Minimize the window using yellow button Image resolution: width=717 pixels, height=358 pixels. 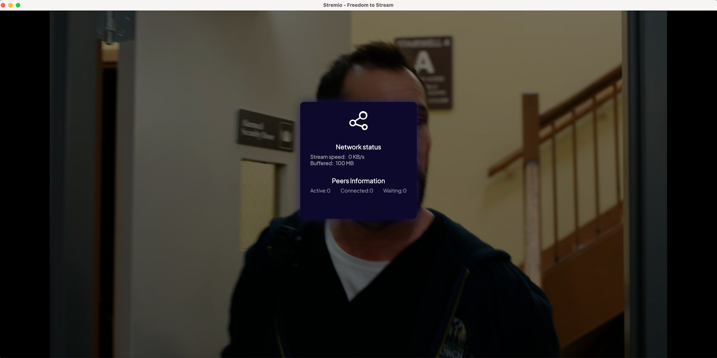pos(10,5)
